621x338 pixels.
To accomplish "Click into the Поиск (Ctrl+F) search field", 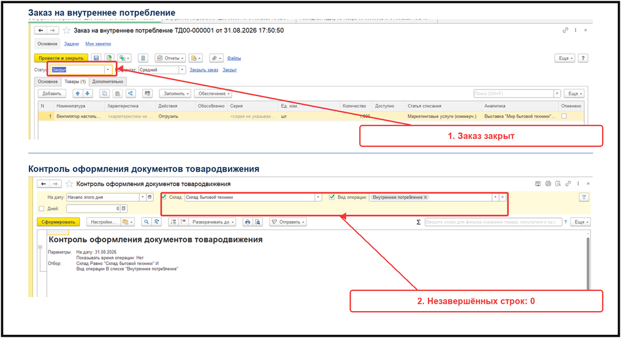I will [514, 94].
